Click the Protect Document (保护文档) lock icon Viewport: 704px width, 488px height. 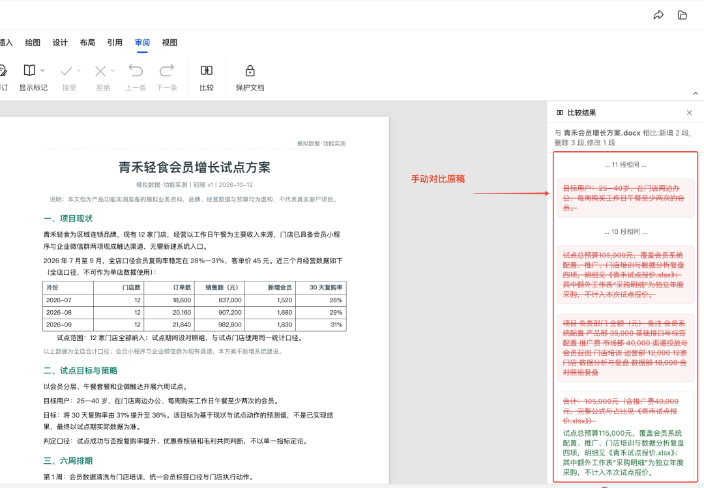(x=250, y=70)
